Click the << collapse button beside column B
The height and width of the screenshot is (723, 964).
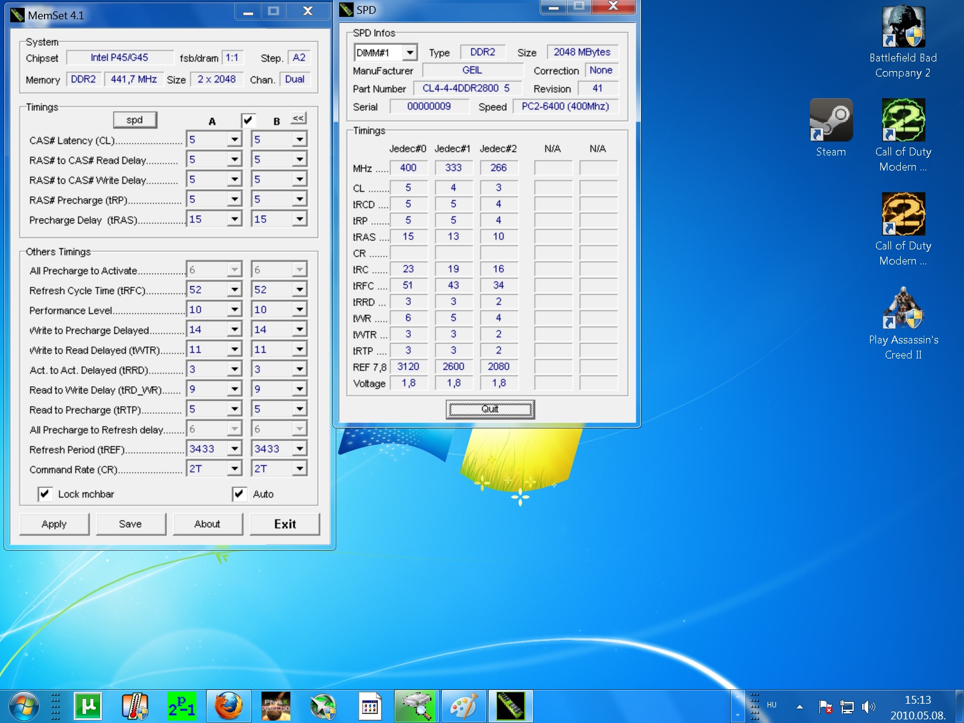pyautogui.click(x=298, y=118)
